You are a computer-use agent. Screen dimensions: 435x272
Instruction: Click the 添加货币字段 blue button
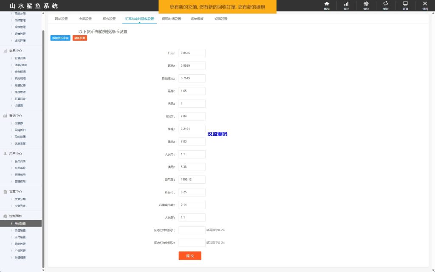60,38
